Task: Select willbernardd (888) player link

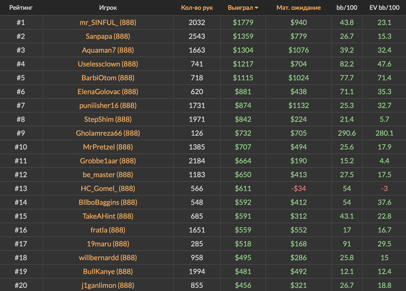Action: tap(107, 257)
